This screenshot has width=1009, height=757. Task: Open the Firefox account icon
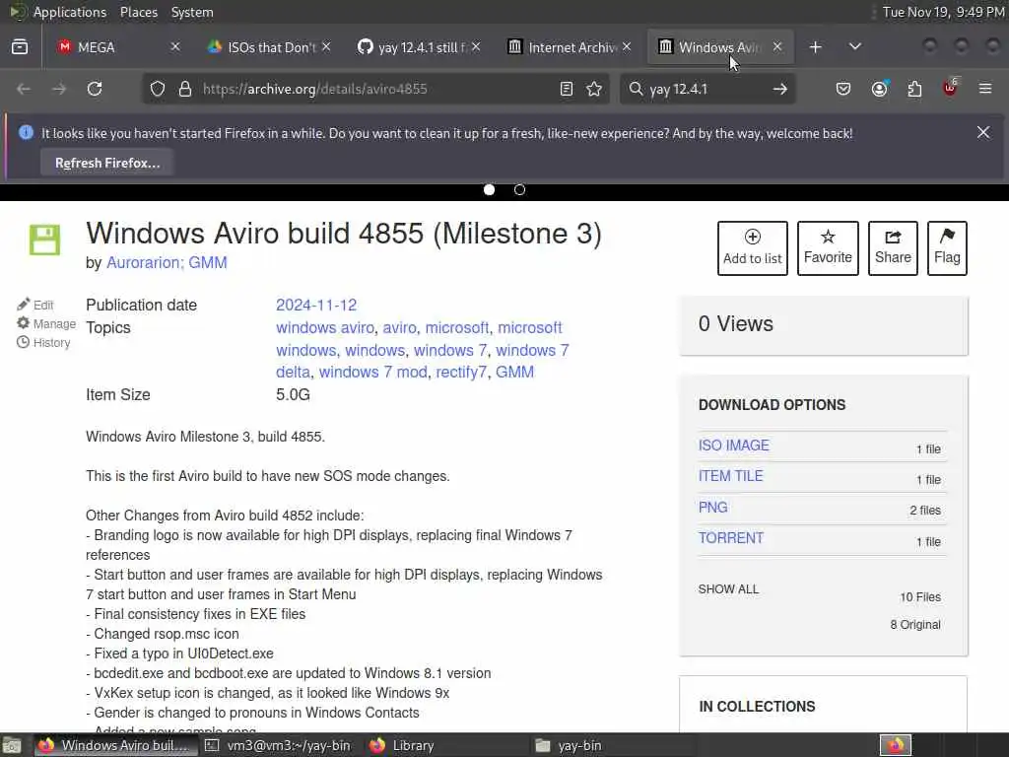879,89
